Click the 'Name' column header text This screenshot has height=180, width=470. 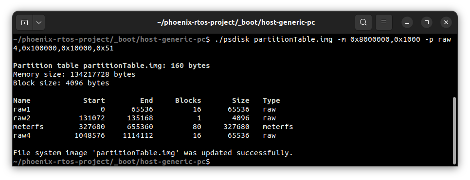click(x=21, y=100)
